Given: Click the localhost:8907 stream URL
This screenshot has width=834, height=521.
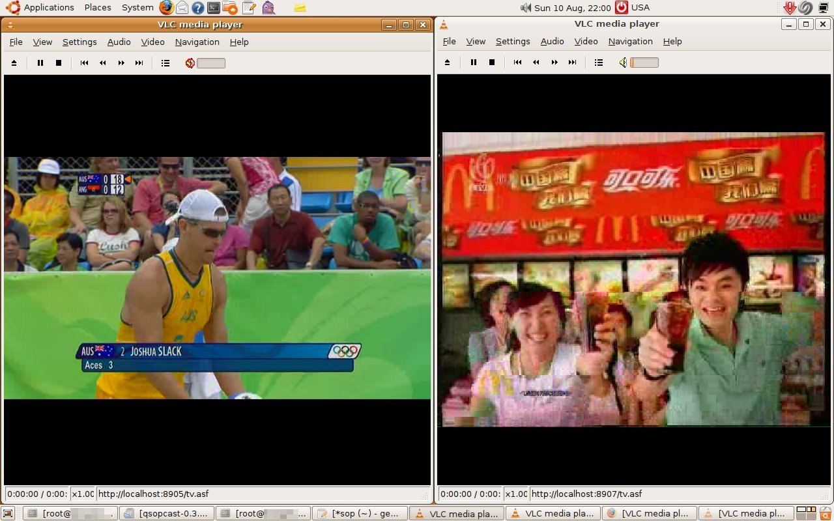Looking at the screenshot, I should (x=586, y=494).
